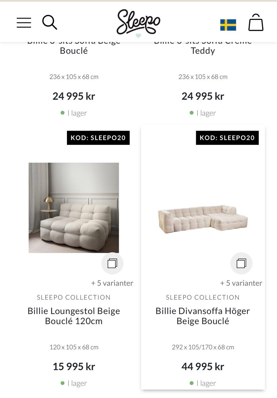Open Billie Divansoffa Höger Beige Bouclé title
This screenshot has width=277, height=398.
tap(203, 316)
